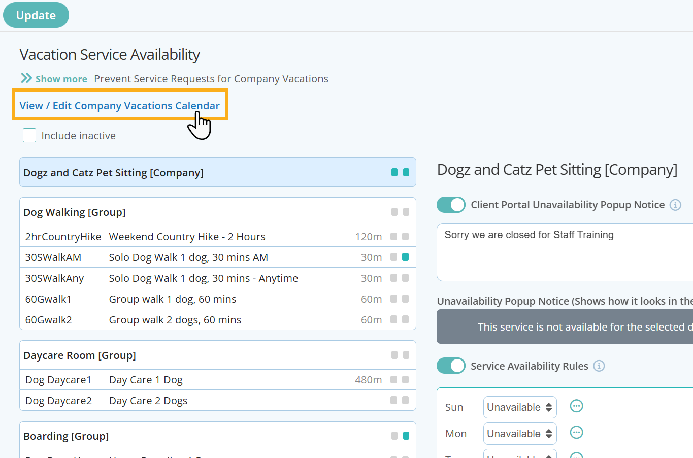Click the info icon beside Service Availability Rules
This screenshot has width=693, height=458.
tap(599, 366)
